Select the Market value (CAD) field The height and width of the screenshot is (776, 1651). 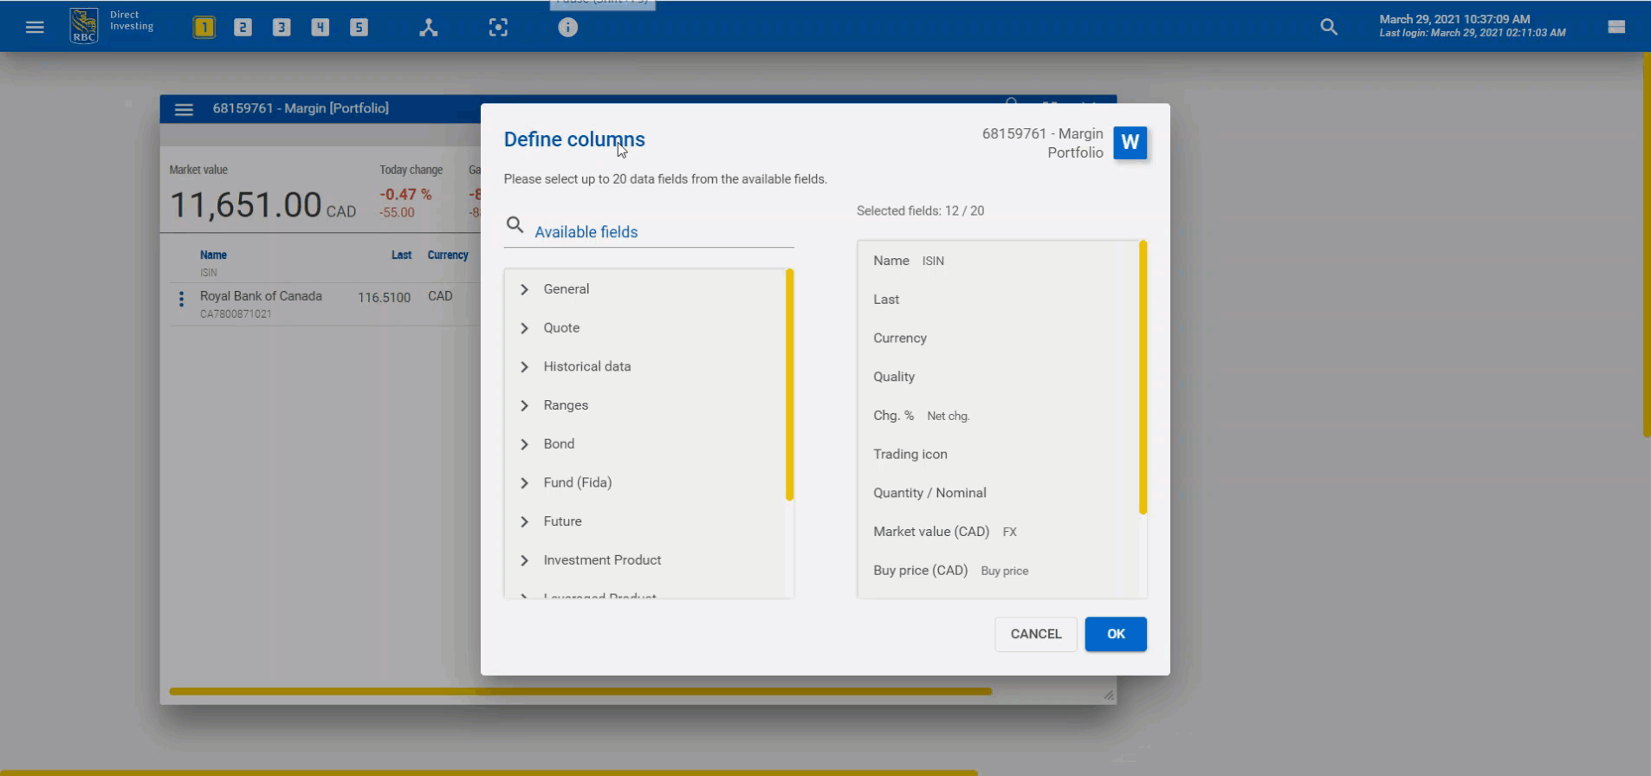998,532
